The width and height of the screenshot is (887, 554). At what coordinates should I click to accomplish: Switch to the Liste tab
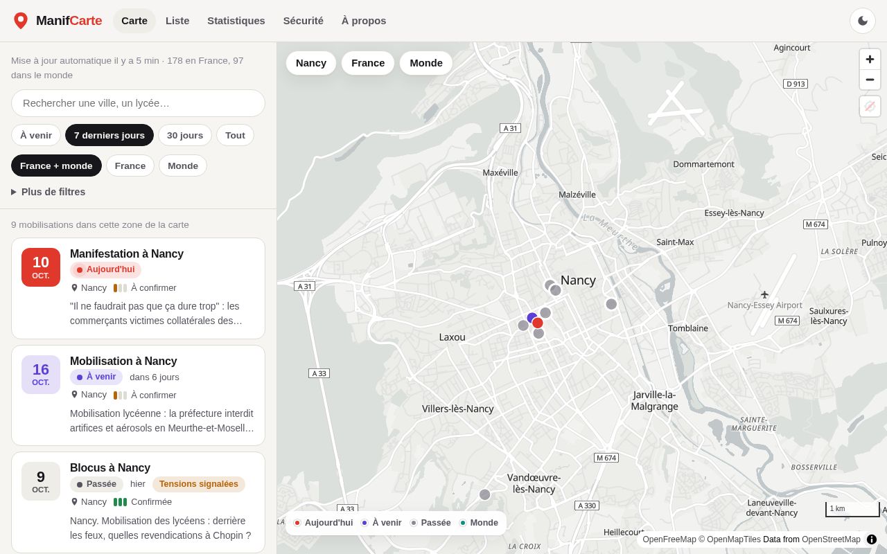coord(177,21)
